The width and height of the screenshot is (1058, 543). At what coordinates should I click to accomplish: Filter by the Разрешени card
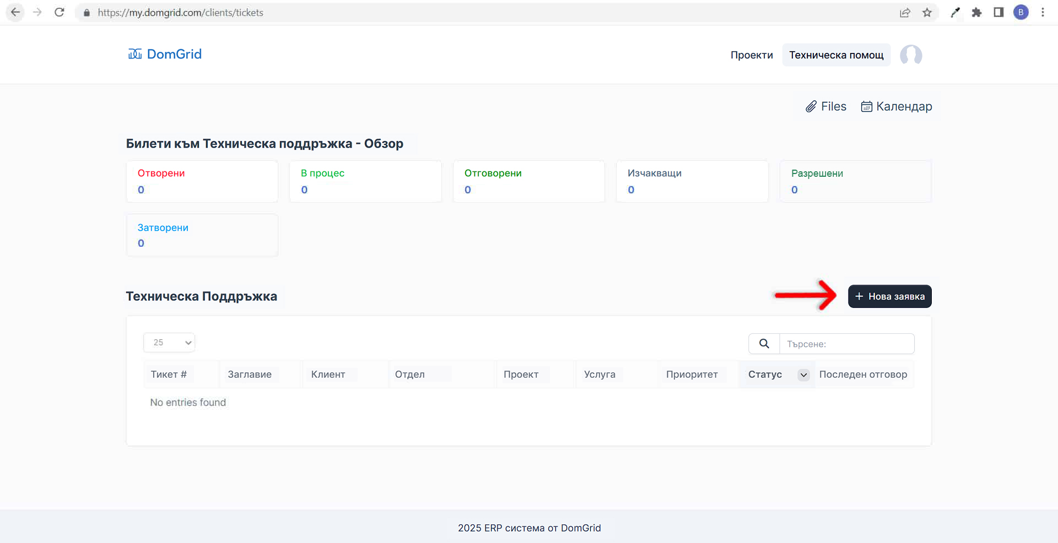point(856,181)
